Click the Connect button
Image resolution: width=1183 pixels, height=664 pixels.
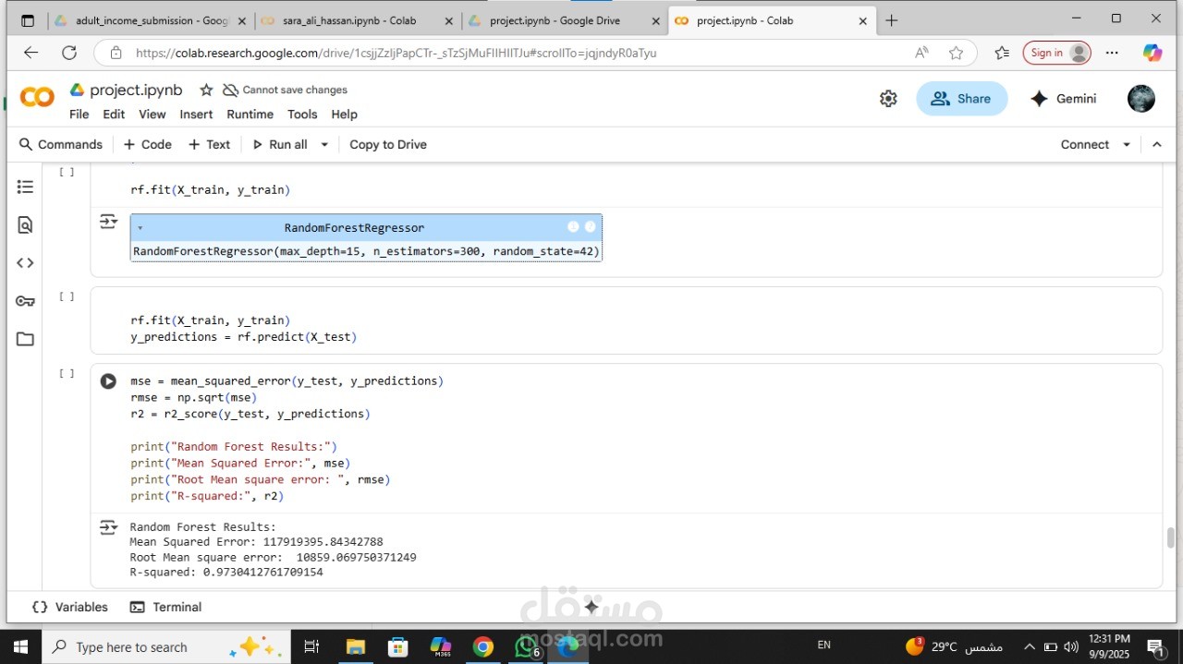click(1084, 144)
